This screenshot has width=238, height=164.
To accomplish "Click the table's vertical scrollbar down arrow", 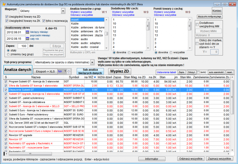I will [x=232, y=150].
